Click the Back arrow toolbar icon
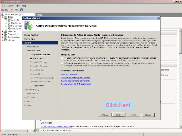The height and width of the screenshot is (136, 182). (2, 10)
